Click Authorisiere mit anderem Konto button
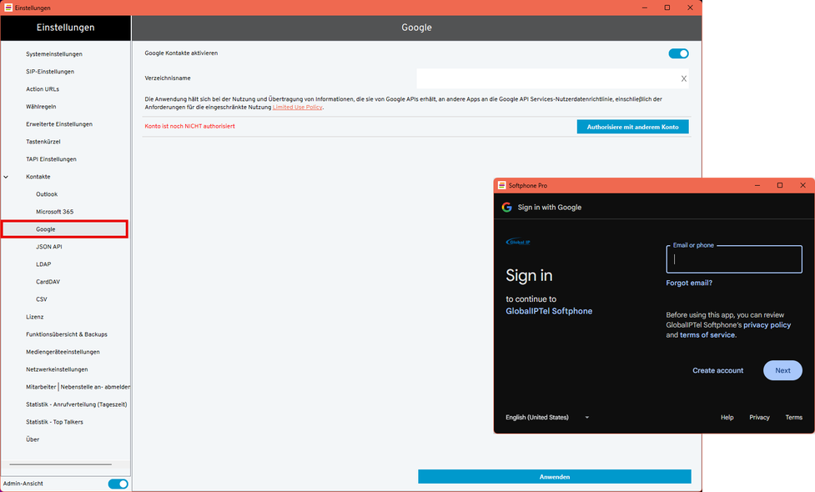 tap(632, 127)
